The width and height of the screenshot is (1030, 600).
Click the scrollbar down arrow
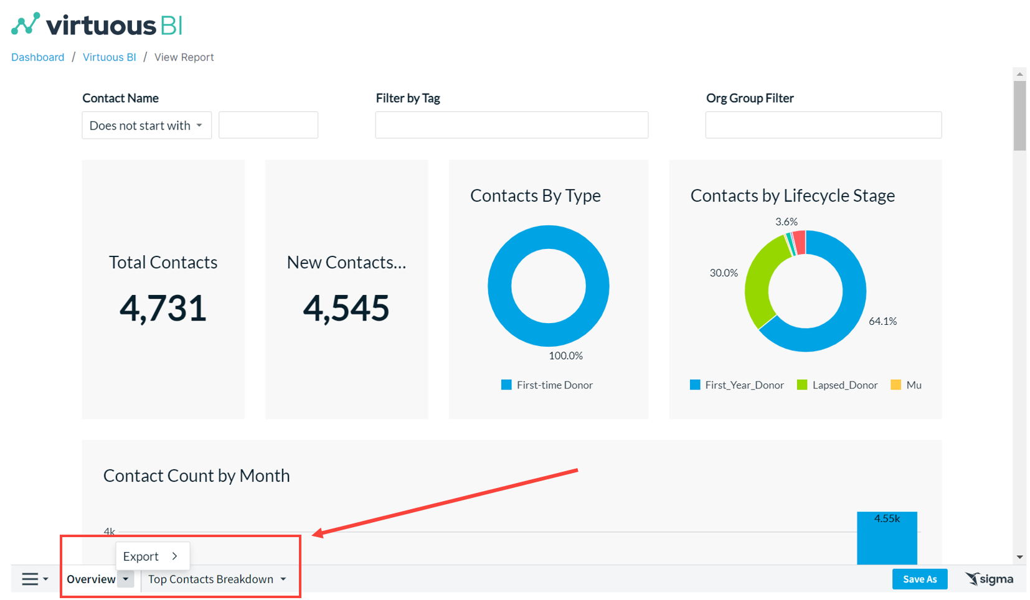(1019, 557)
